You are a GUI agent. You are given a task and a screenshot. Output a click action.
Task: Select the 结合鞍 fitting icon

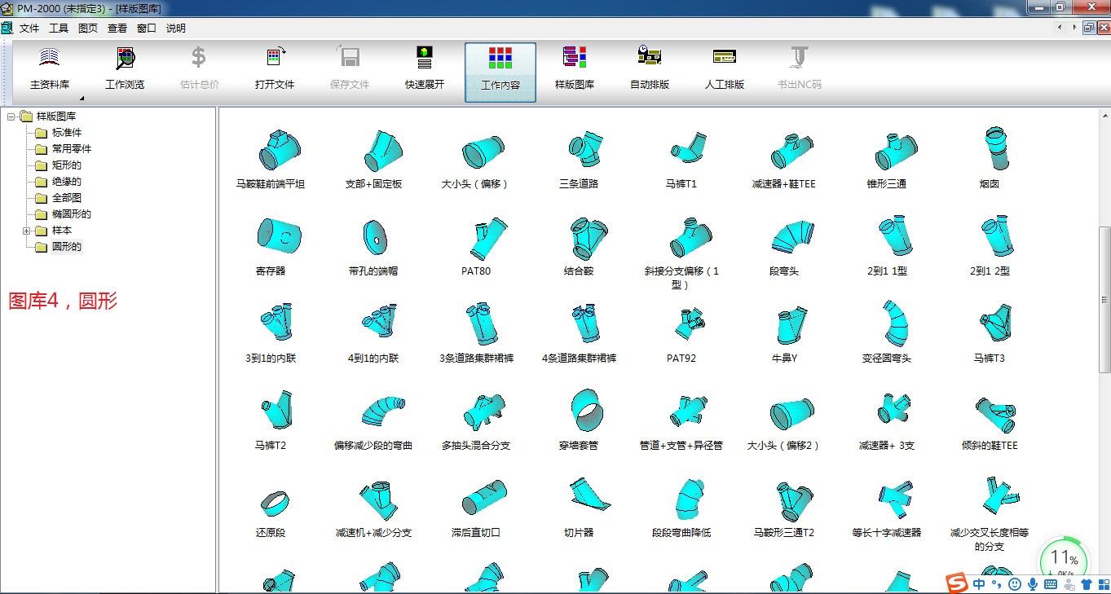[589, 237]
